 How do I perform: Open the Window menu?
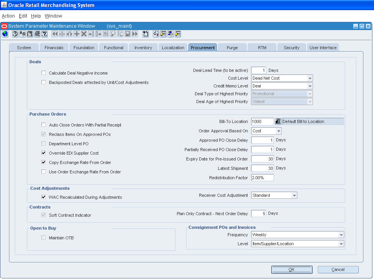pos(54,16)
